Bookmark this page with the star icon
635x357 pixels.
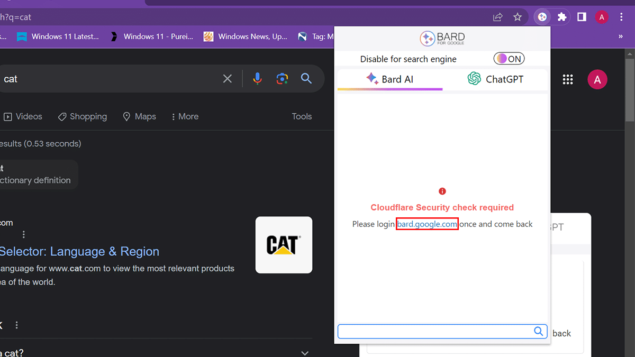tap(518, 17)
